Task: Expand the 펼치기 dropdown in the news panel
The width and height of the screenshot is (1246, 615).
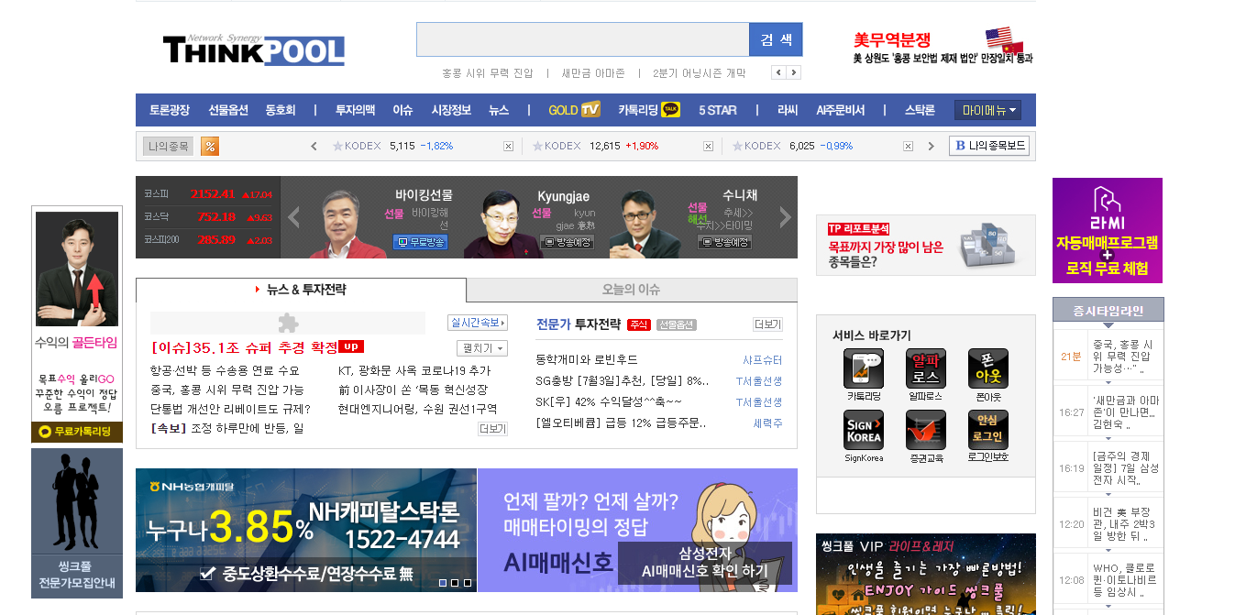Action: [x=482, y=348]
